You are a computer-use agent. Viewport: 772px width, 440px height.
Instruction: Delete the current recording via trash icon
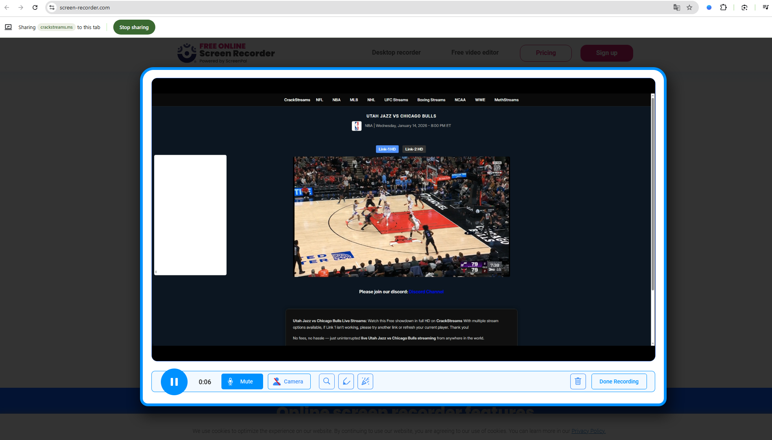(x=578, y=381)
